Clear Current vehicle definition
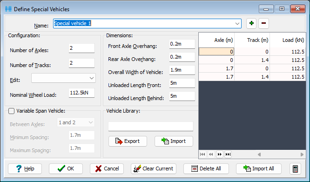310x182 pixels. [x=154, y=169]
